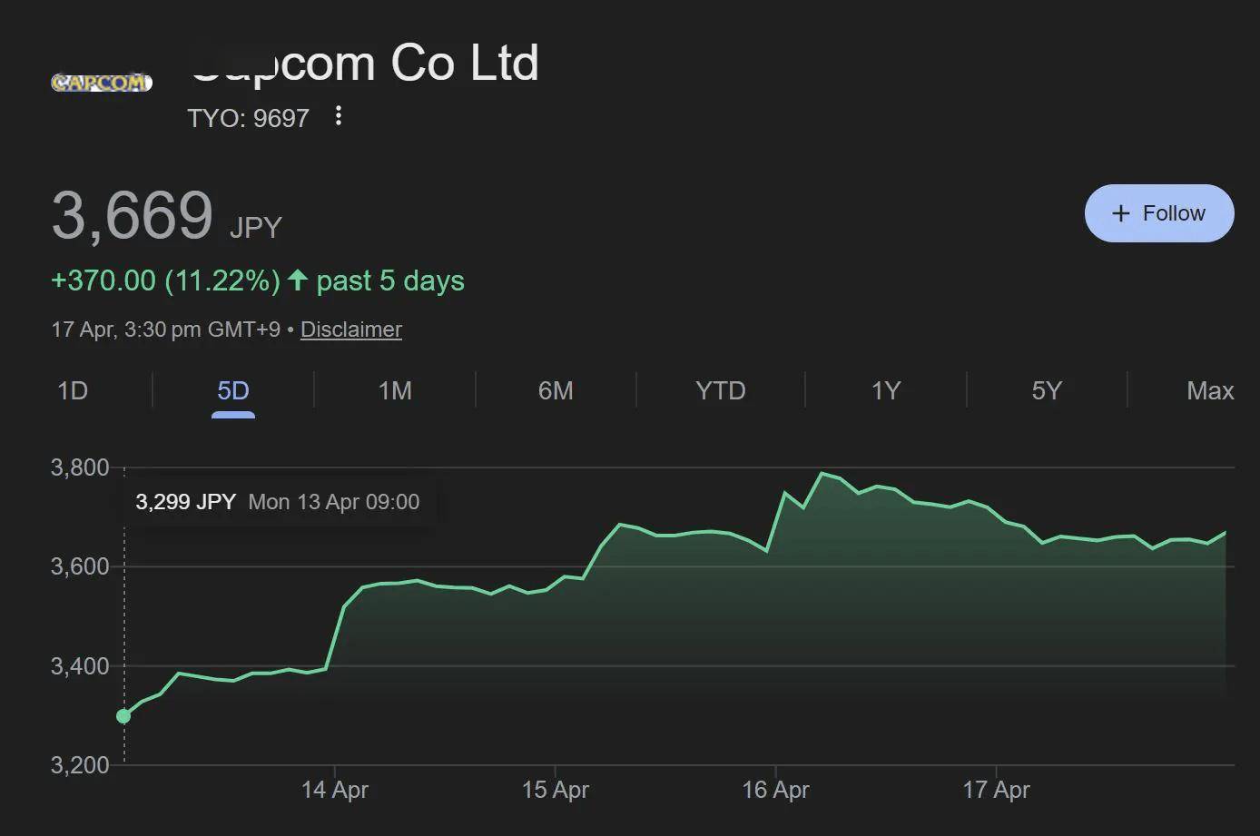The height and width of the screenshot is (836, 1260).
Task: Open the three-dot more options menu
Action: coord(339,116)
